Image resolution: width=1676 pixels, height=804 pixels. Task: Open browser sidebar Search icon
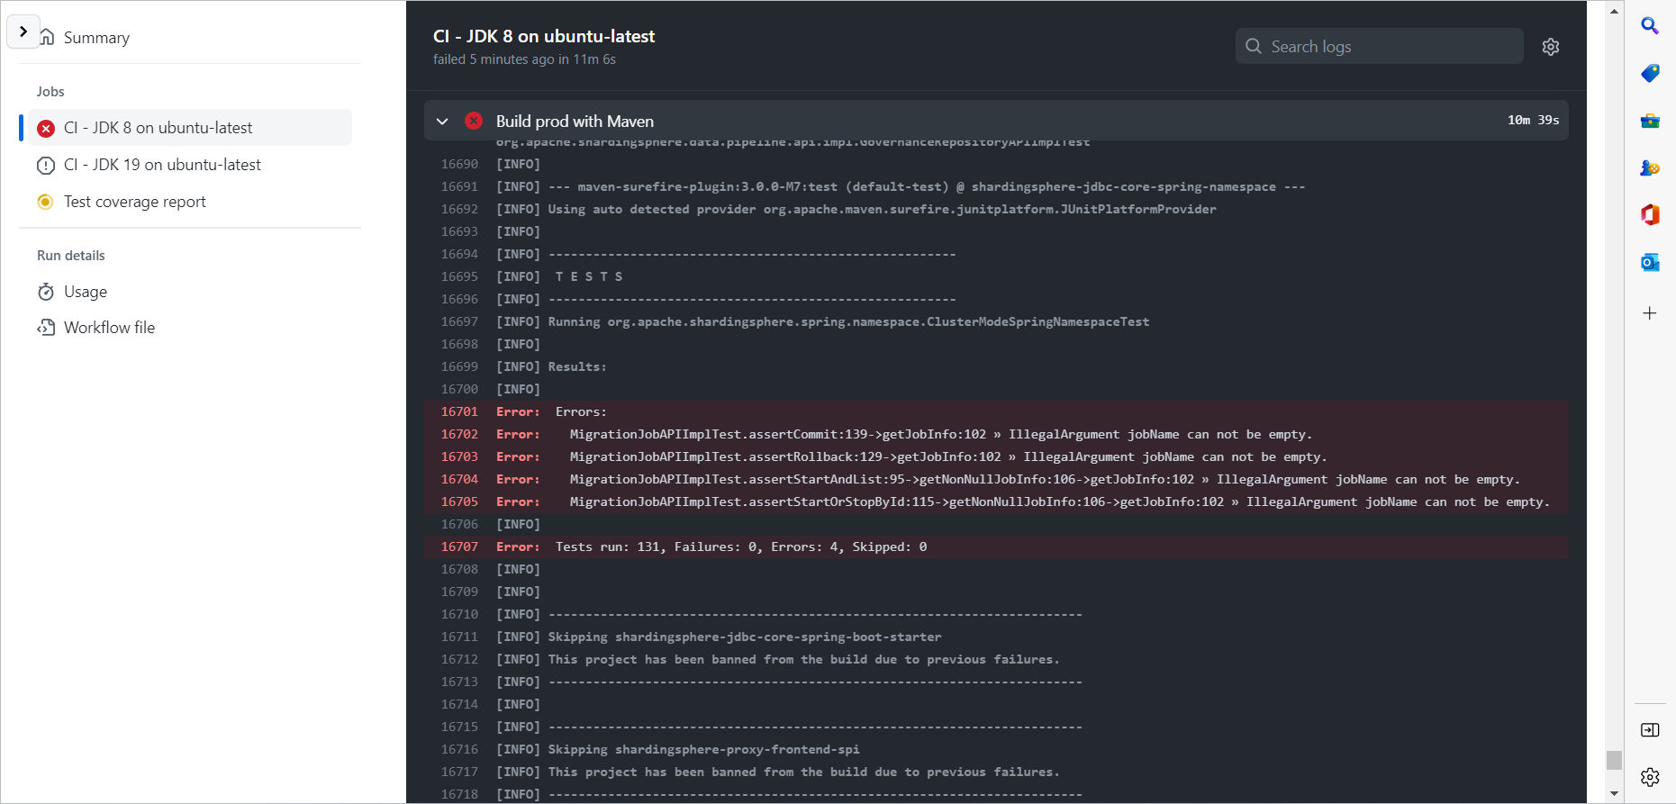tap(1650, 26)
